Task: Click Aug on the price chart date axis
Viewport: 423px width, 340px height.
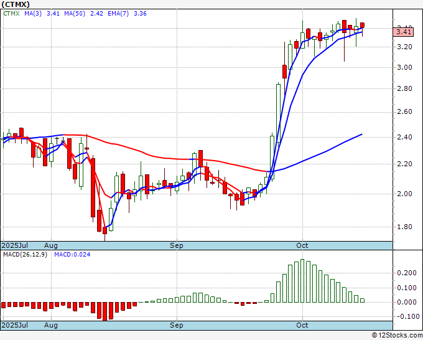Action: pos(51,245)
